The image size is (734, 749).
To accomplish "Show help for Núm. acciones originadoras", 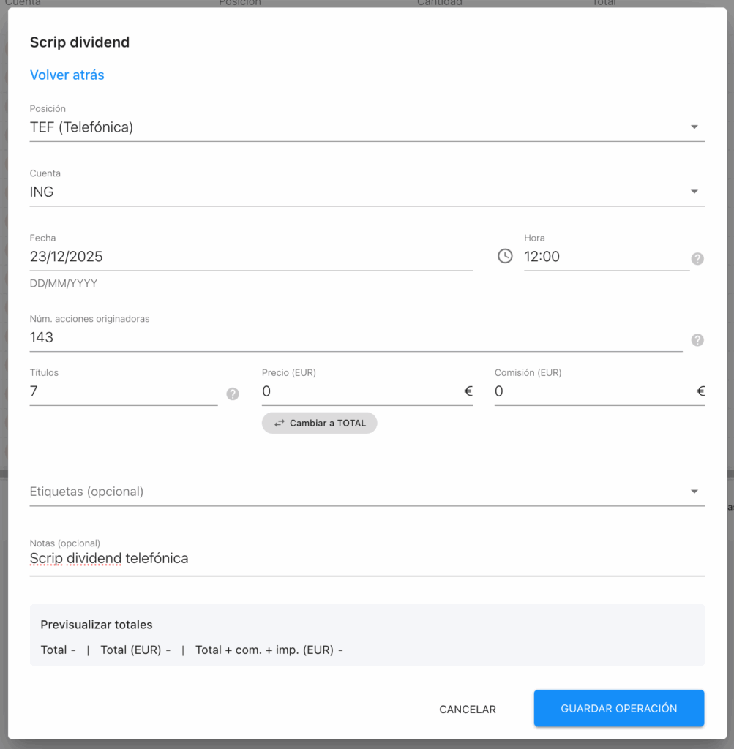I will (x=697, y=339).
